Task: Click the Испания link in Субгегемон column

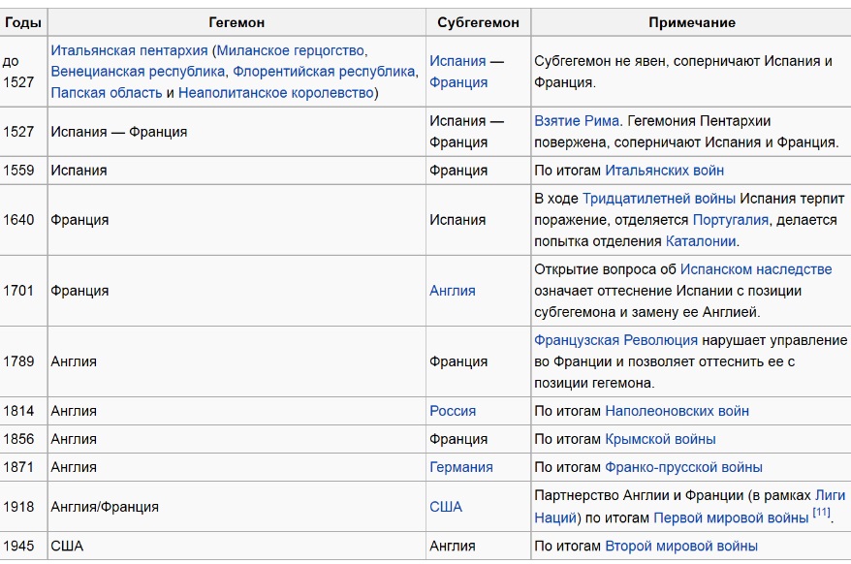Action: coord(457,61)
